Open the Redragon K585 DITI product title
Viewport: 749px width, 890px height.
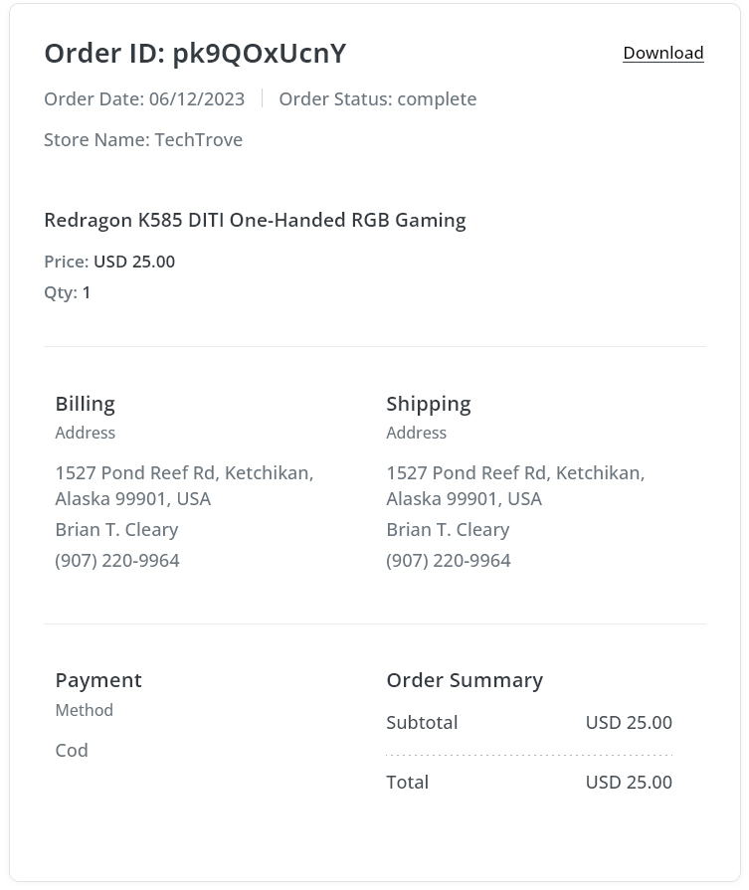point(255,220)
